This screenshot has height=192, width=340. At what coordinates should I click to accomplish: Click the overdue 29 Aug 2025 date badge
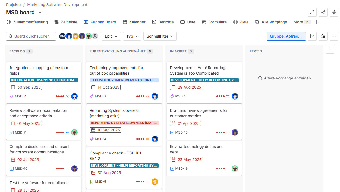click(186, 87)
